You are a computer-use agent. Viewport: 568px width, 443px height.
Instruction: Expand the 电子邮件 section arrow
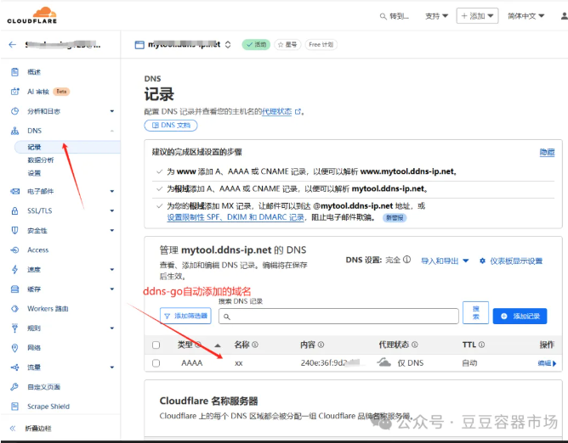point(112,191)
